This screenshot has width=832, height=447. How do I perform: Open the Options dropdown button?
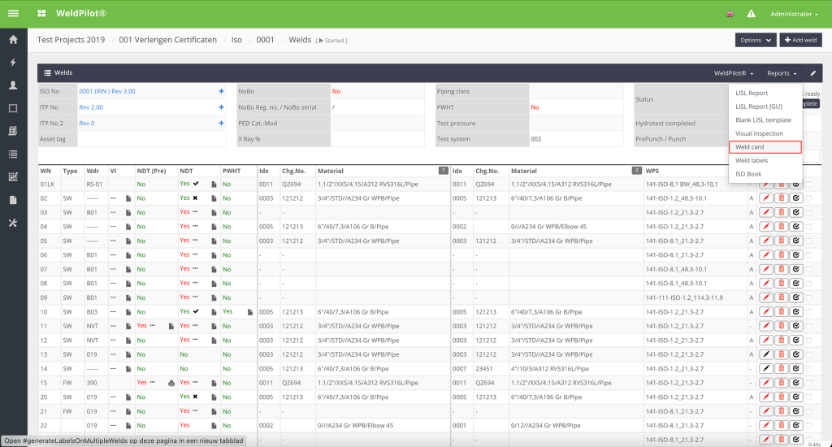tap(755, 40)
